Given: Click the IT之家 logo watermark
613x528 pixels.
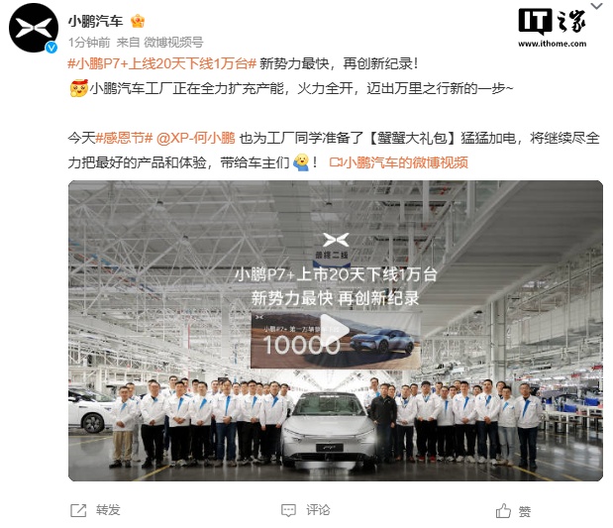Looking at the screenshot, I should pos(552,27).
